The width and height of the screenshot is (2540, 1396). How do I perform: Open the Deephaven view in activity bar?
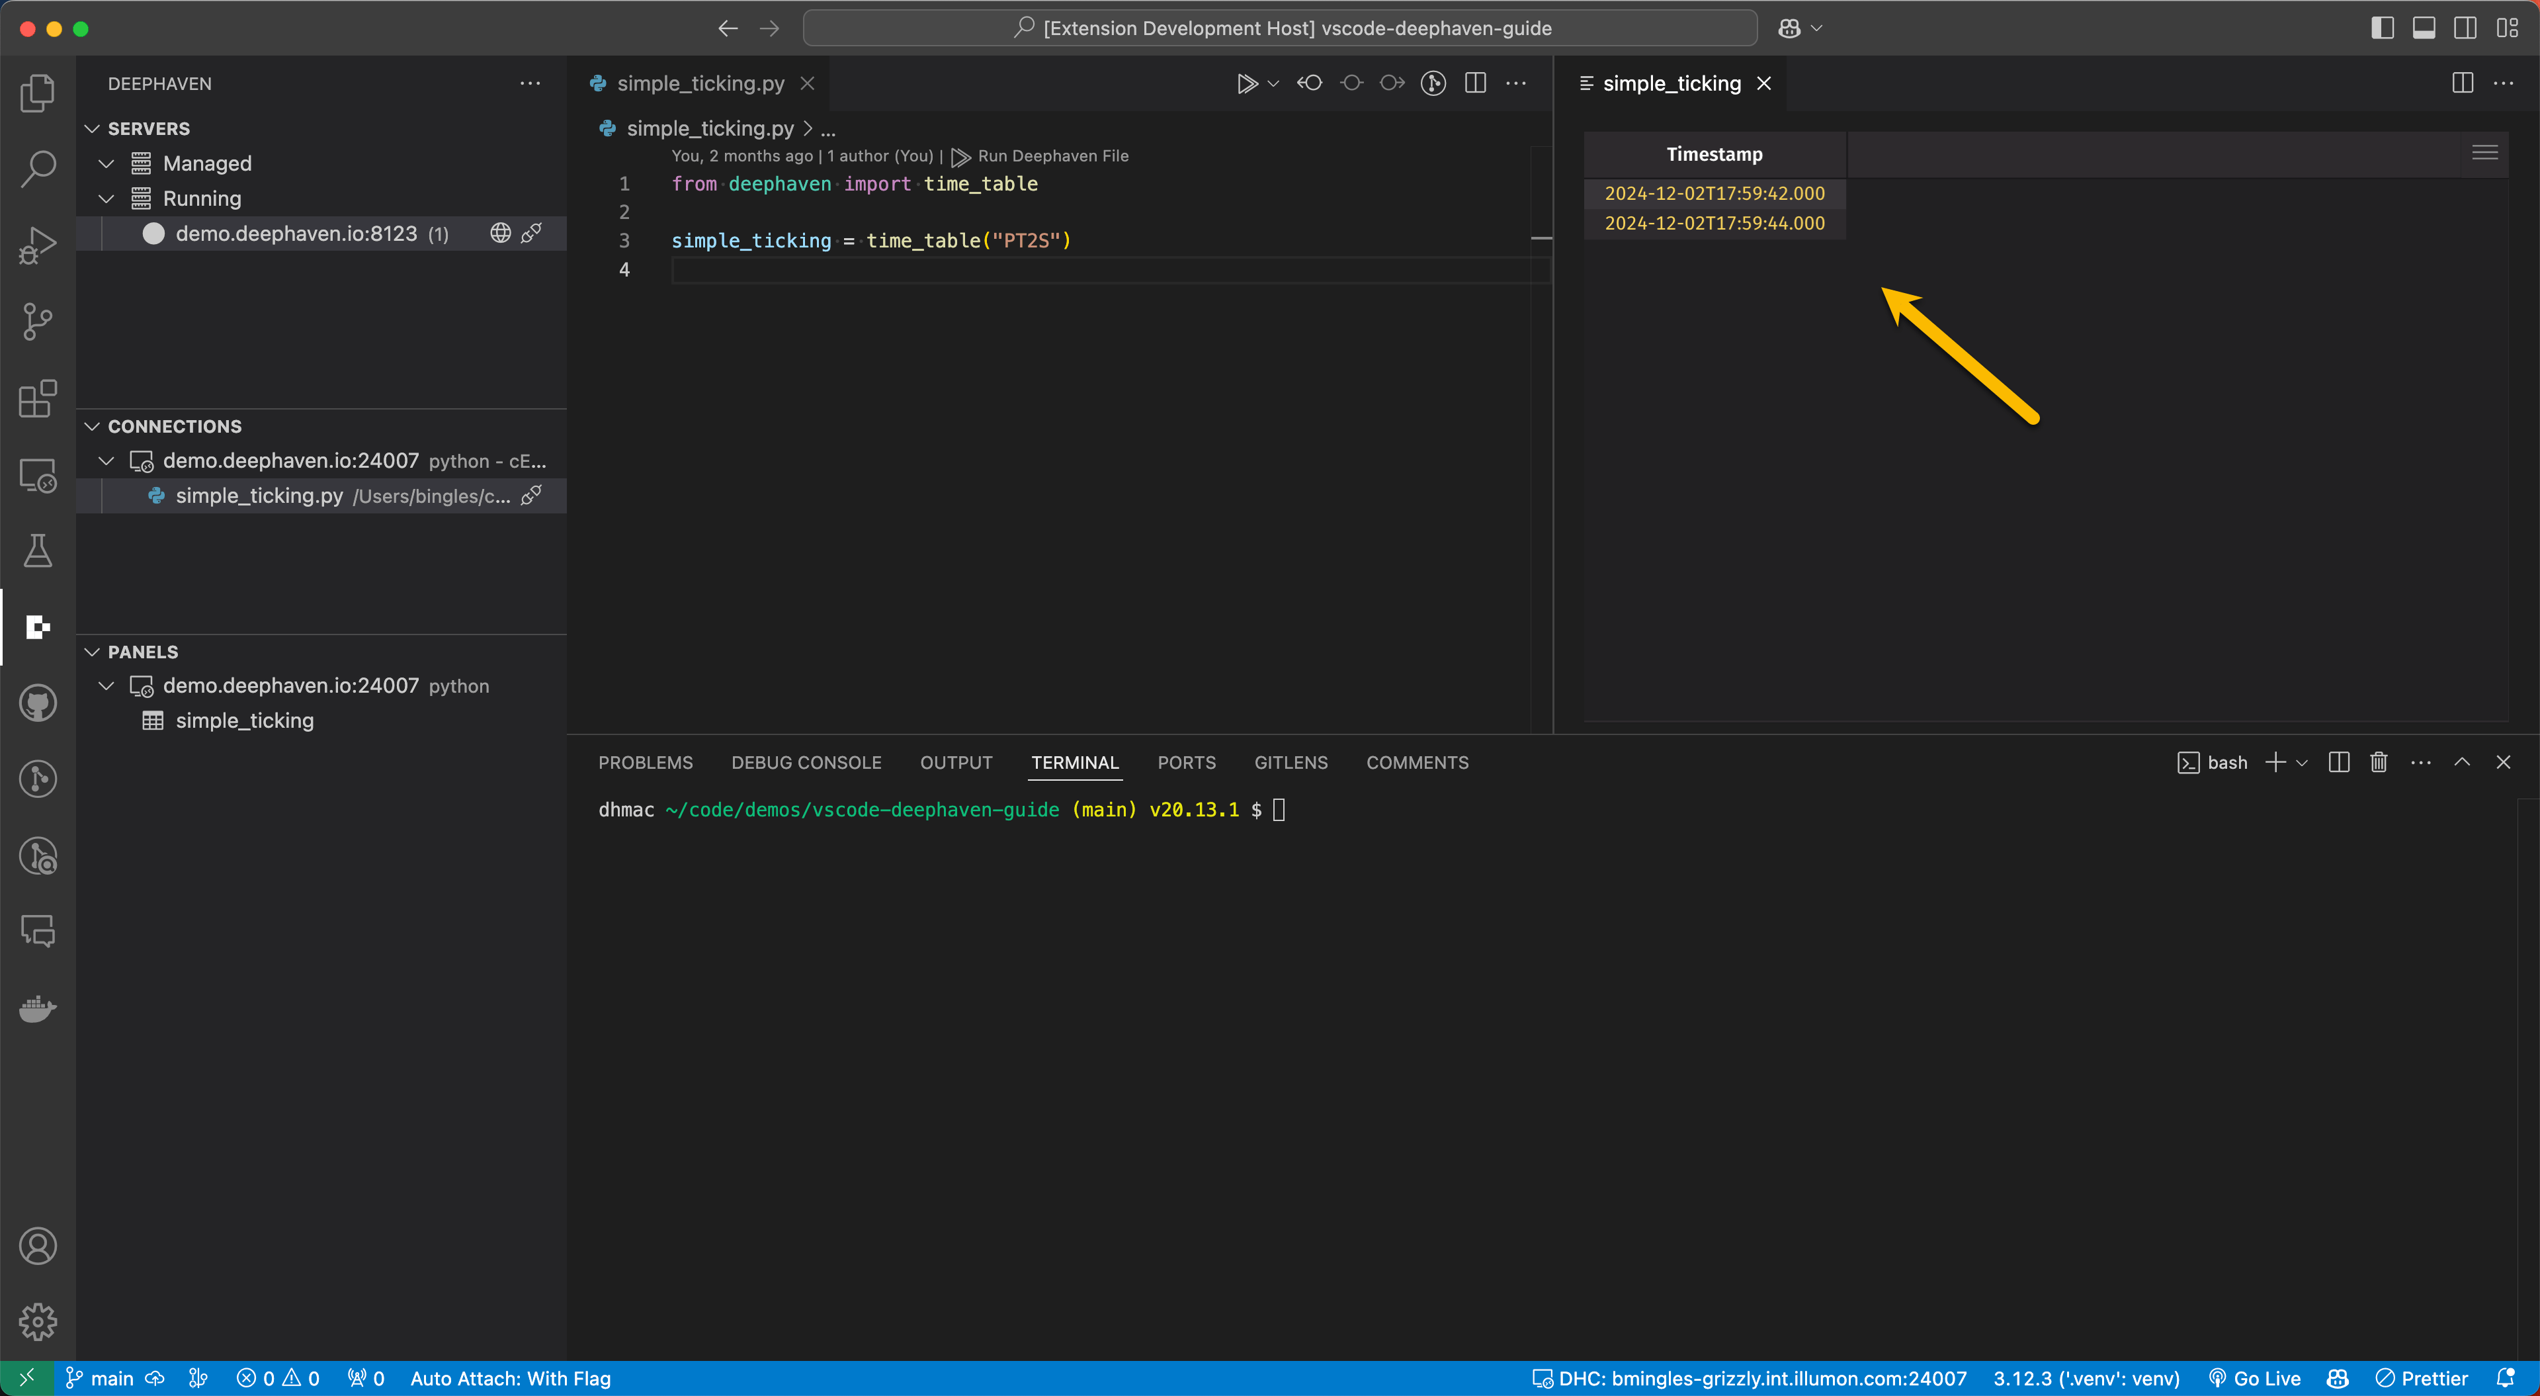38,627
